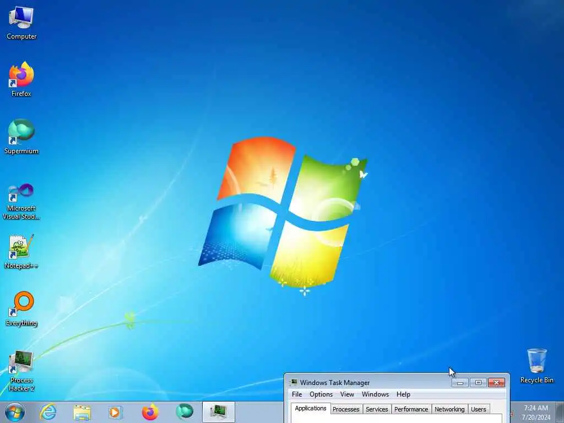This screenshot has width=564, height=423.
Task: Open the Windows menu in Task Manager
Action: coord(375,394)
